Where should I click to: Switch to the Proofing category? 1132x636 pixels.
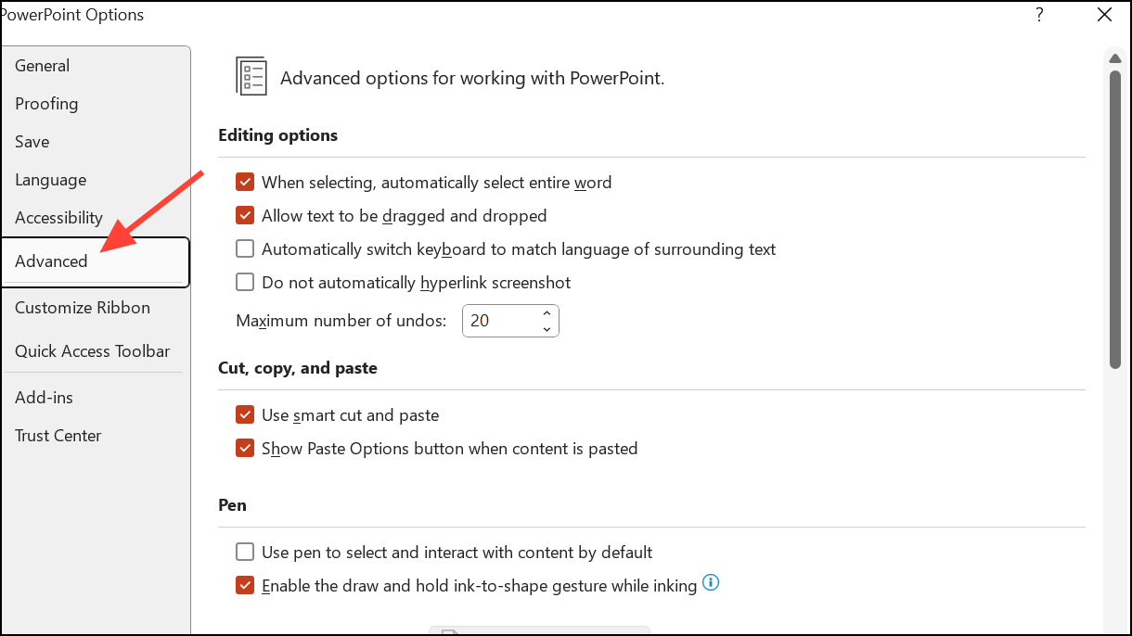pos(46,104)
